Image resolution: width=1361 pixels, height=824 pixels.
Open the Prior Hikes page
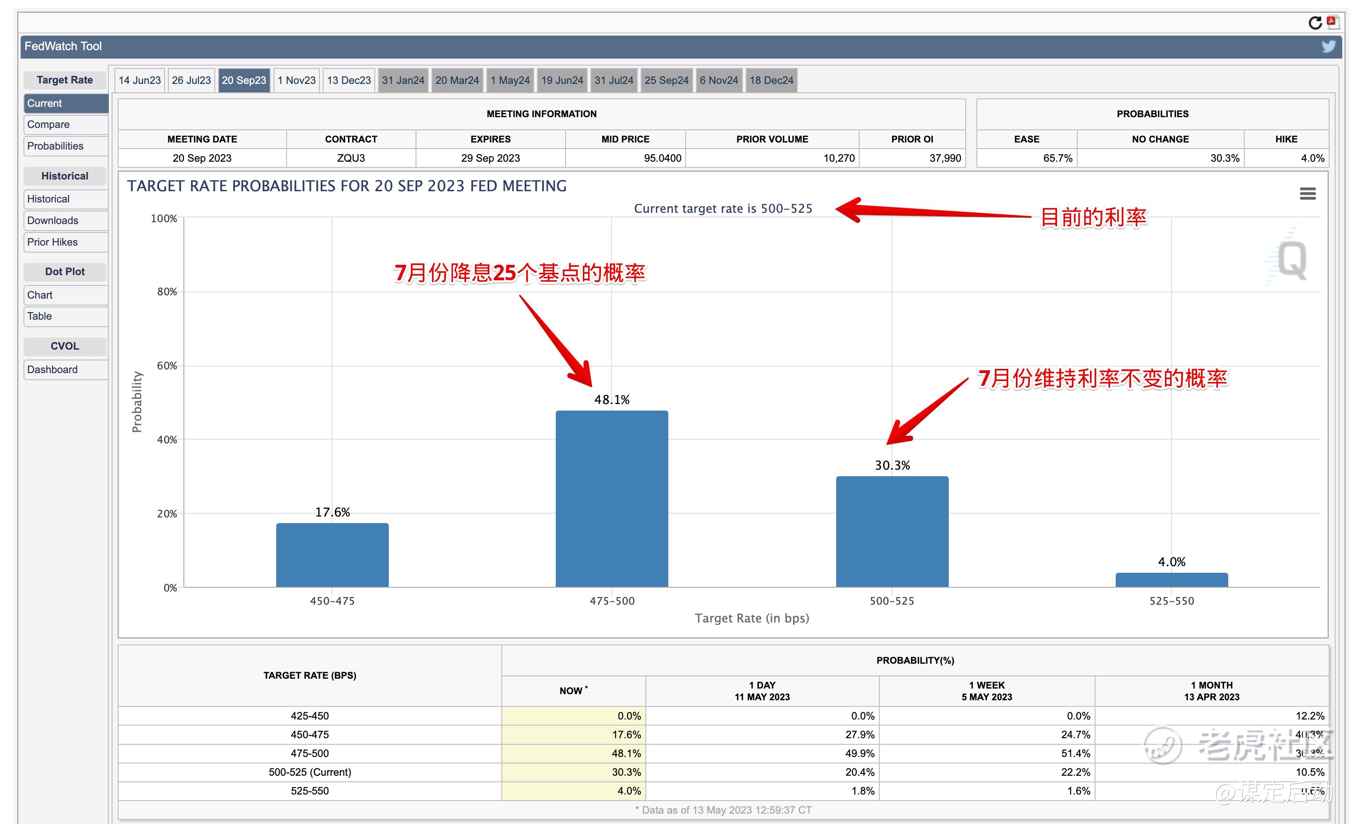[x=65, y=242]
